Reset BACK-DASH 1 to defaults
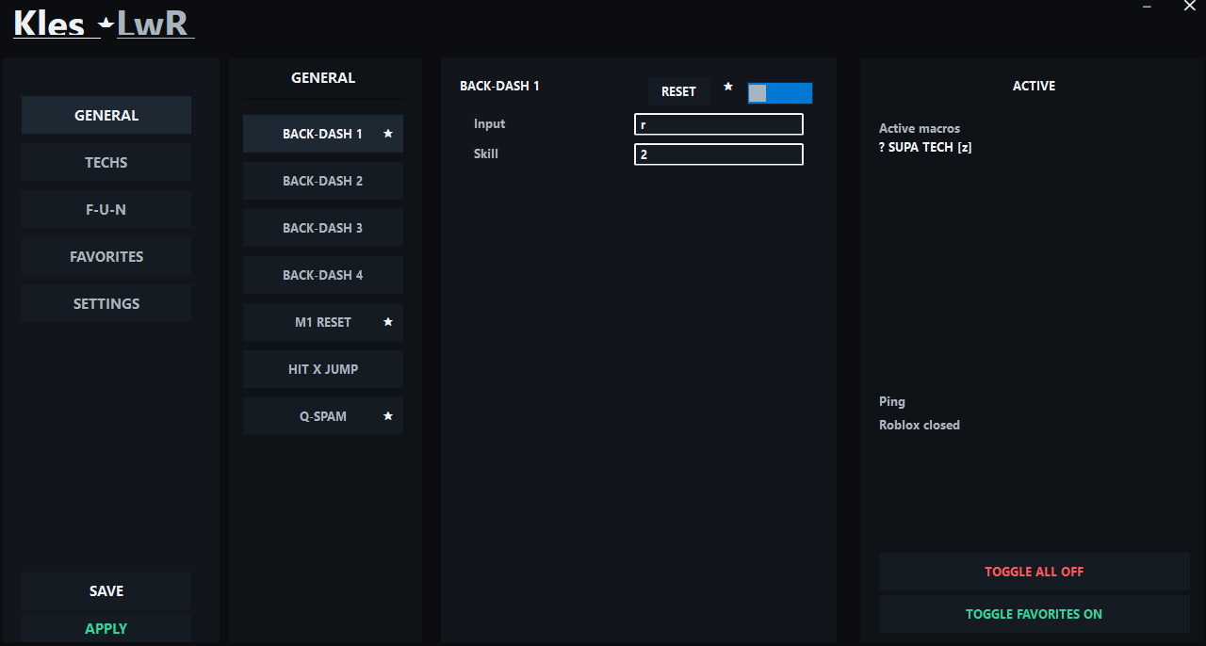This screenshot has width=1206, height=646. 678,91
